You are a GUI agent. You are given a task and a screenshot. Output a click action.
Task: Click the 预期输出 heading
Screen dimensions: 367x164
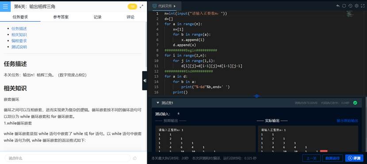170,121
